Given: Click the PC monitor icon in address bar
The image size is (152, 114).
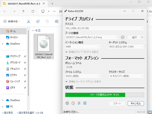Looking at the screenshot, I should point(43,11).
